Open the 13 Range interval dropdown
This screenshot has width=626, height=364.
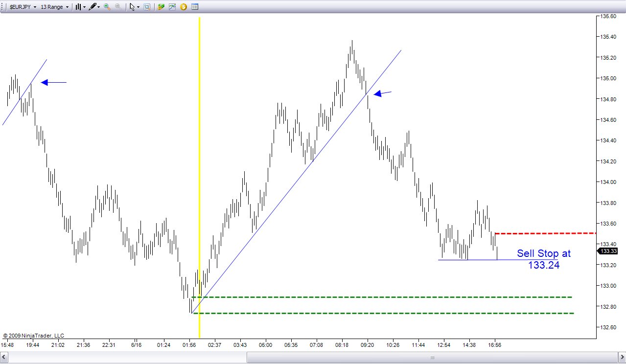coord(54,7)
